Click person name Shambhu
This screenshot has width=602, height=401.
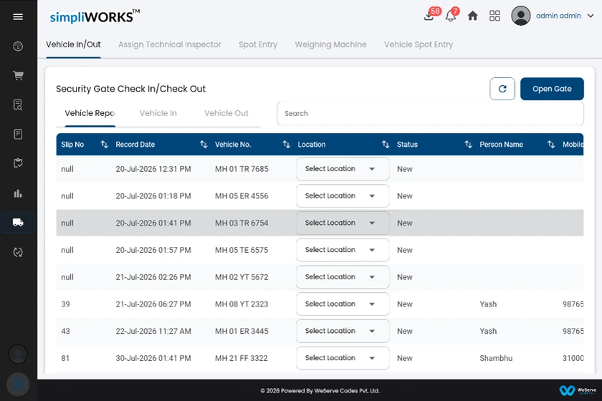496,358
